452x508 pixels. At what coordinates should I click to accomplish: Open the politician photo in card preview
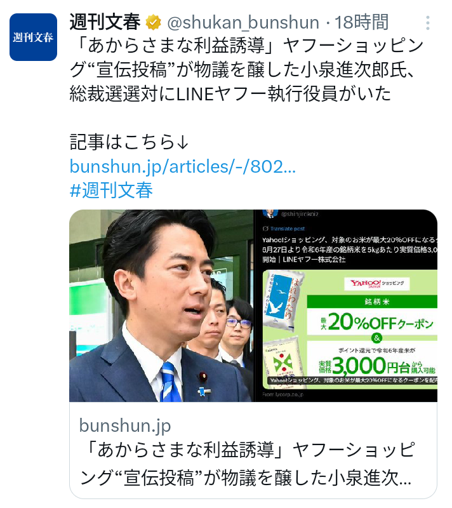coord(161,306)
